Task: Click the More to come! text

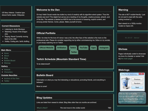Action: tap(42, 86)
